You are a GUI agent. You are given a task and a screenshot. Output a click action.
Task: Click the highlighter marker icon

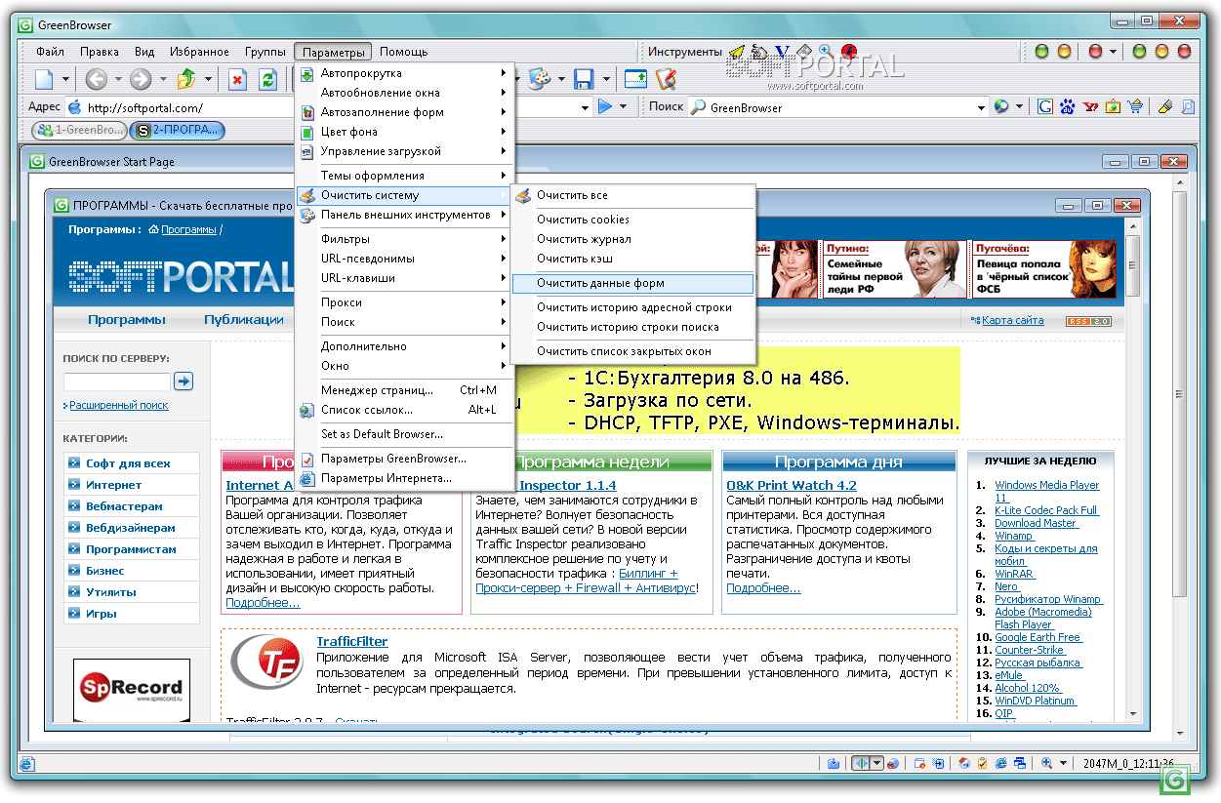(1164, 106)
